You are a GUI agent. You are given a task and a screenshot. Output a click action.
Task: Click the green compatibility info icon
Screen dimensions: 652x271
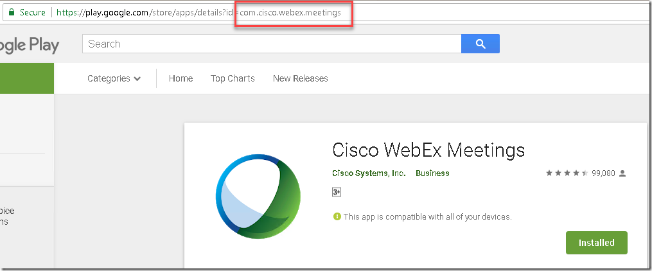337,217
